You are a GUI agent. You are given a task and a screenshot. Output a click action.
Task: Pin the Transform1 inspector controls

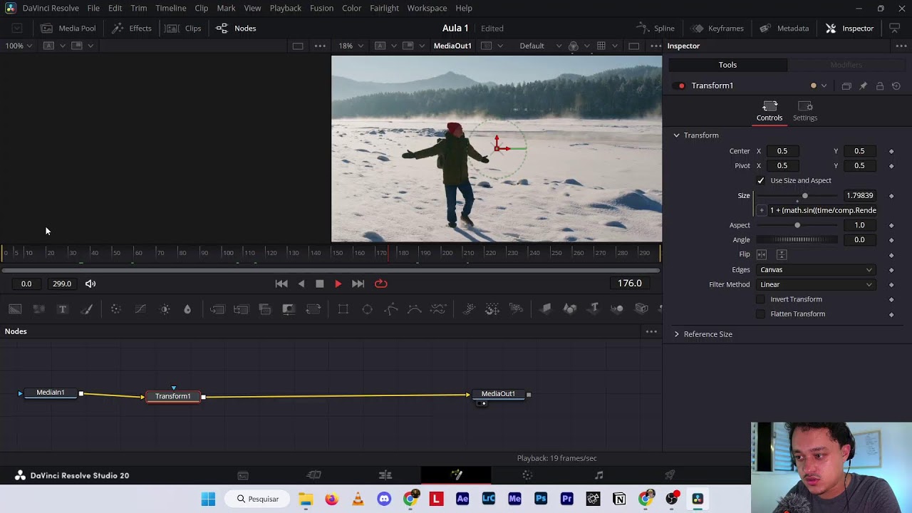(x=863, y=85)
